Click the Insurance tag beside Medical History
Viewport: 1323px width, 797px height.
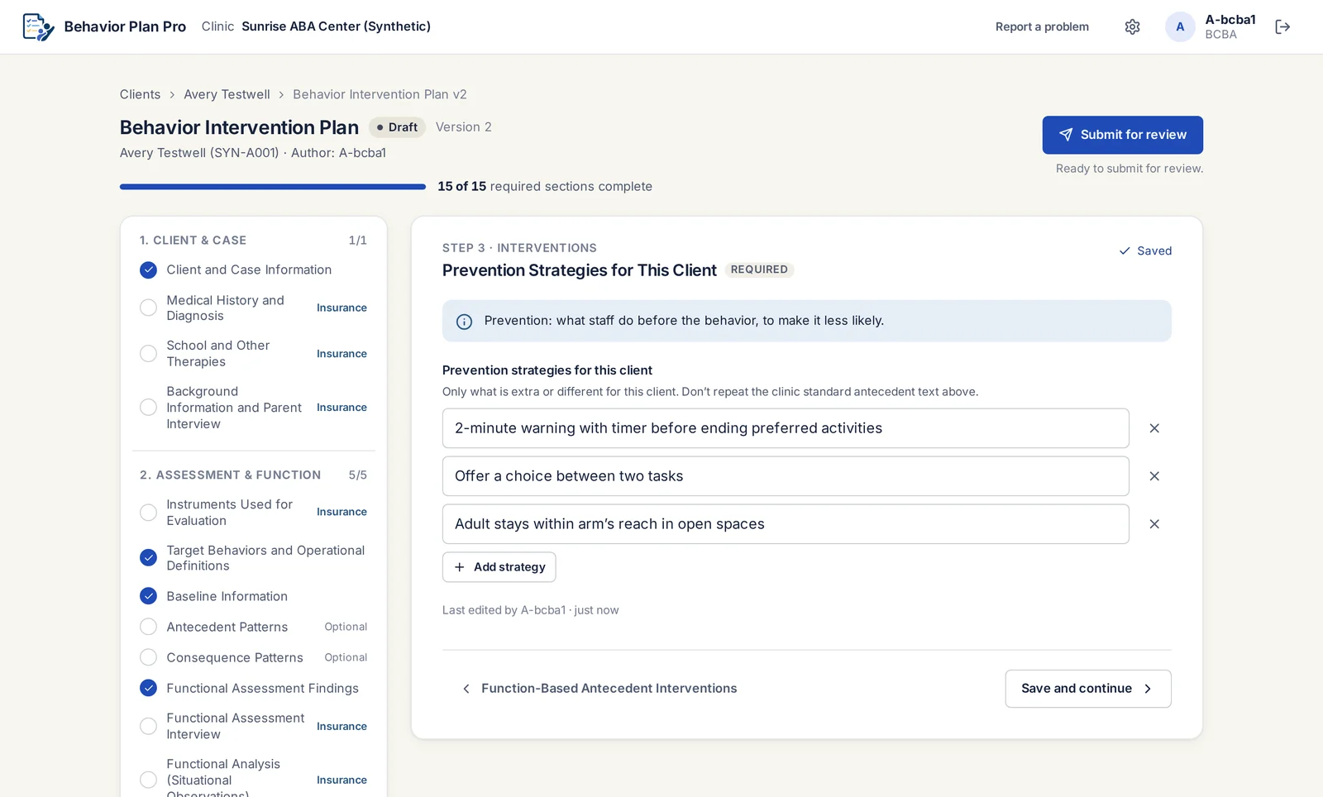(341, 308)
